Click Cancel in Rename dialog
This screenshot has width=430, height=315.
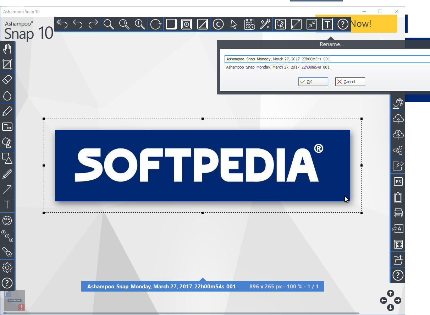click(x=350, y=82)
